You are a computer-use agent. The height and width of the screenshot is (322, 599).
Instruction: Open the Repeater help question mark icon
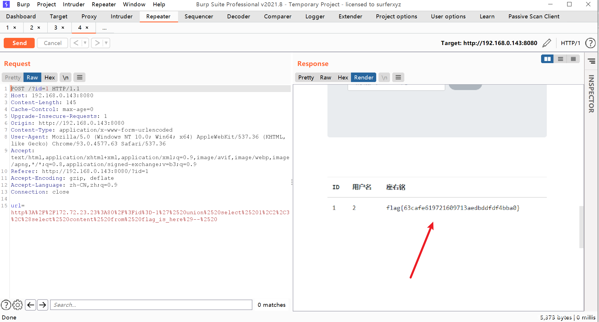tap(590, 43)
